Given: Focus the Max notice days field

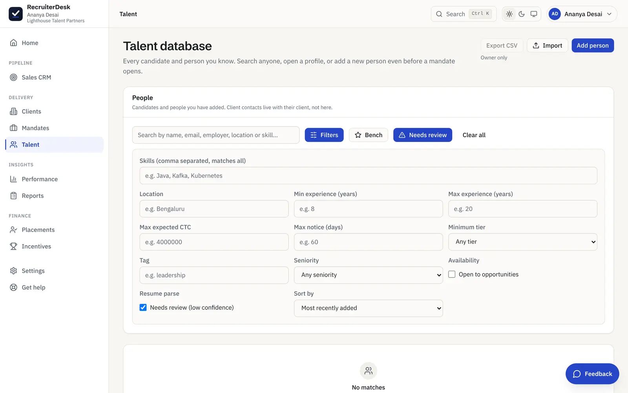Looking at the screenshot, I should (368, 242).
